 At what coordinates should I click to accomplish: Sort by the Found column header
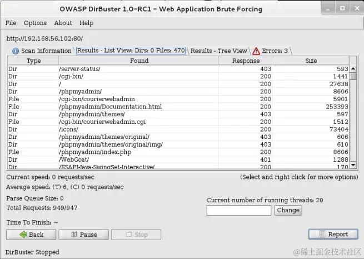[x=138, y=61]
